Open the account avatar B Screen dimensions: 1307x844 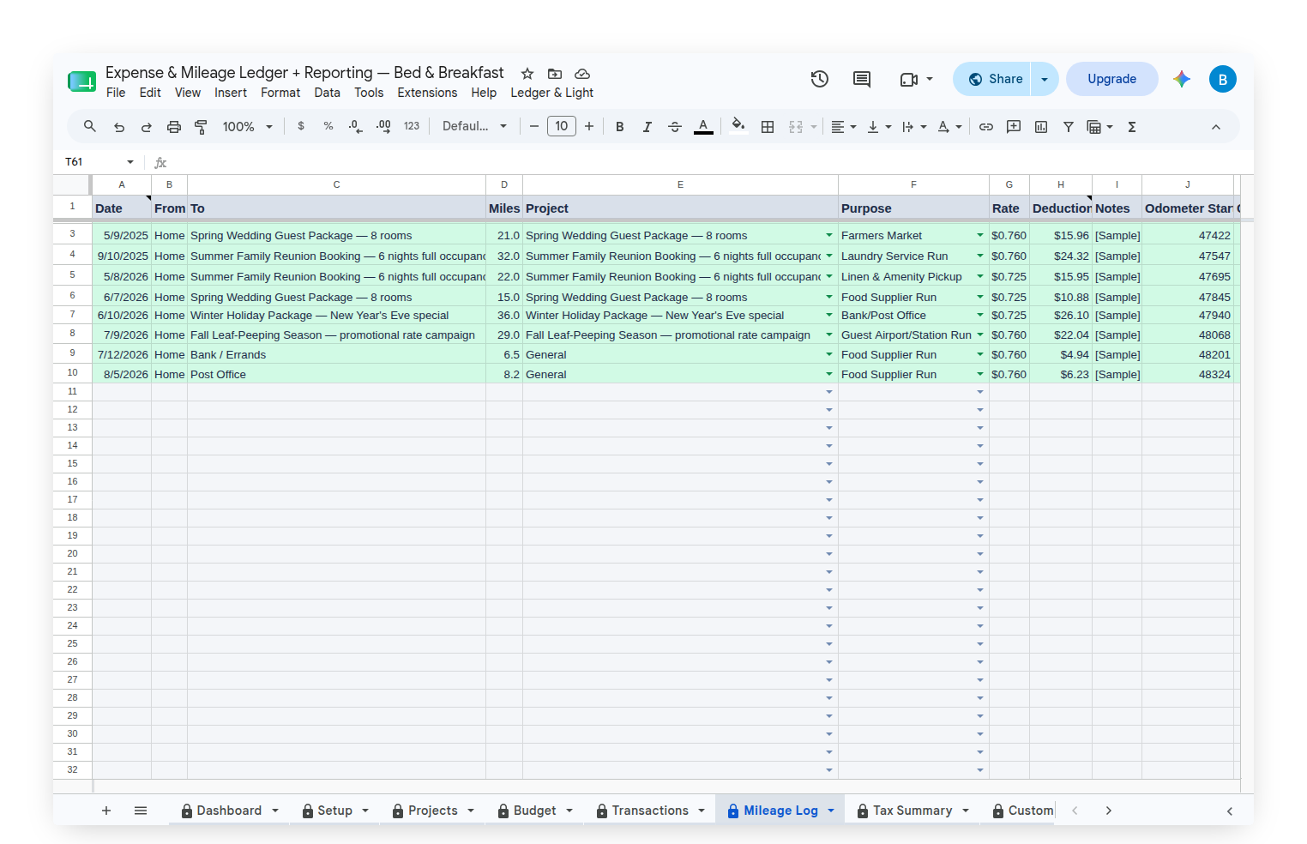click(x=1223, y=79)
